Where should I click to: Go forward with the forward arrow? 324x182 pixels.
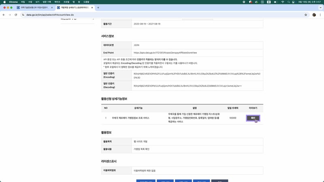10,15
